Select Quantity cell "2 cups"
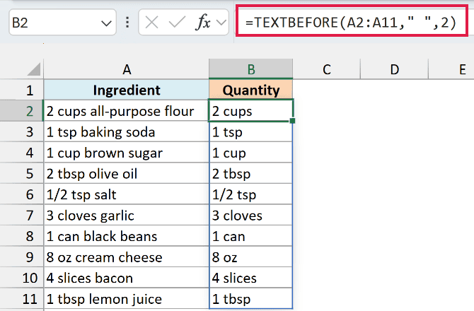 click(x=250, y=111)
